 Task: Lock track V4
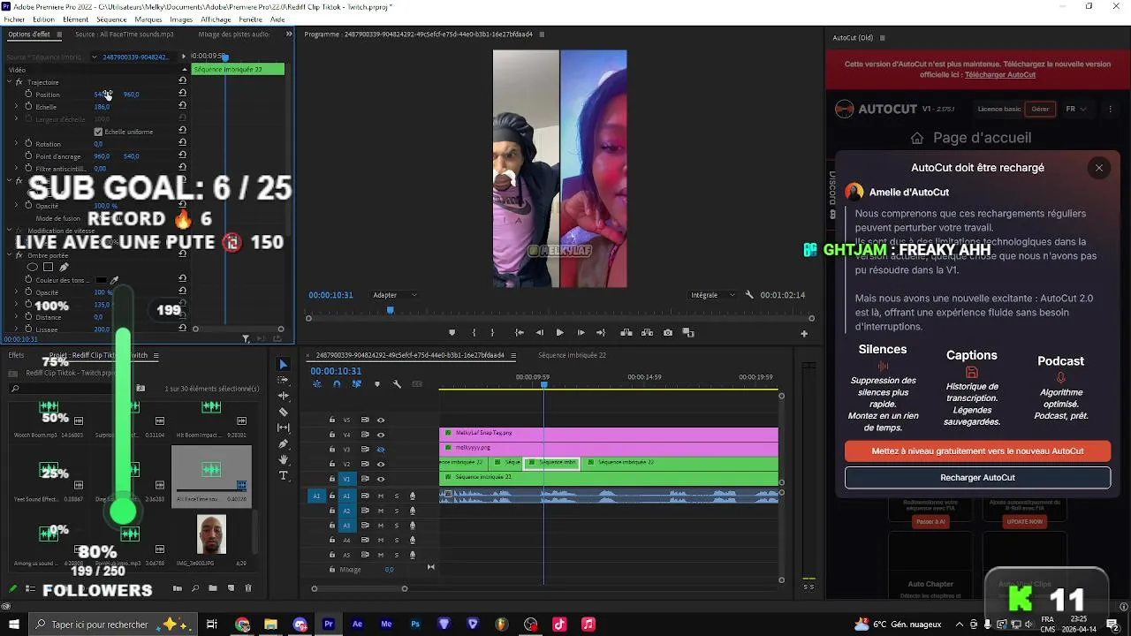pos(332,435)
